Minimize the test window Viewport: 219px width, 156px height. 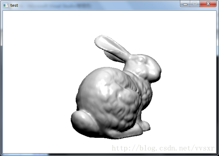click(x=185, y=4)
